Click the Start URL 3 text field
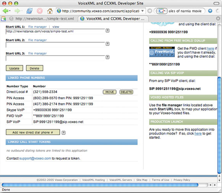The height and width of the screenshot is (193, 222). coord(55,58)
